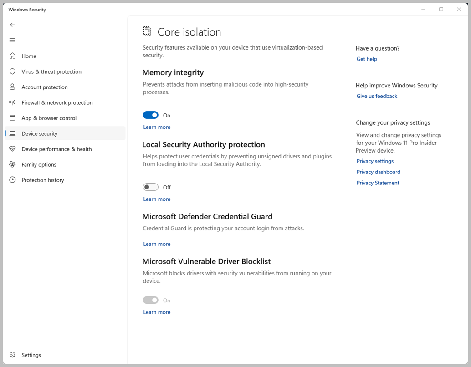Click the Vulnerable Driver Blocklist toggle
The width and height of the screenshot is (471, 367).
(x=151, y=300)
